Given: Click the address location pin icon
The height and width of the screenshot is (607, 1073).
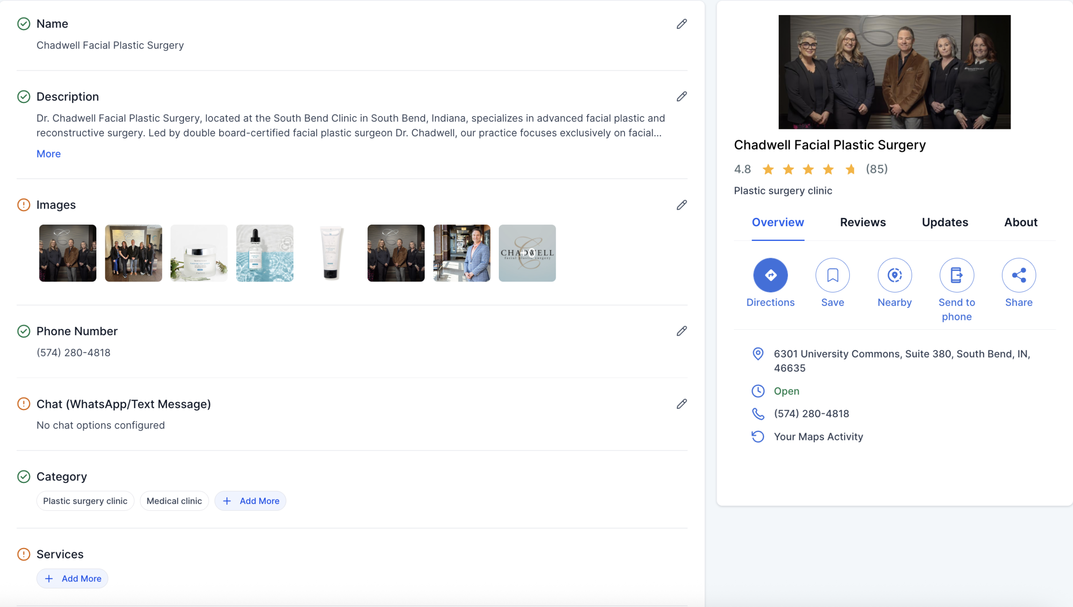Looking at the screenshot, I should click(758, 354).
